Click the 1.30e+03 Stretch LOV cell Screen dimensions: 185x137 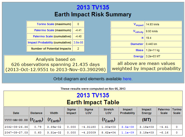click(109, 127)
